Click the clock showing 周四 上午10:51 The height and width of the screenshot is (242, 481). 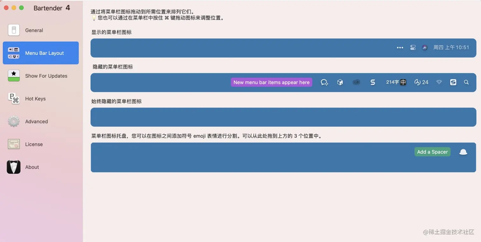click(451, 47)
